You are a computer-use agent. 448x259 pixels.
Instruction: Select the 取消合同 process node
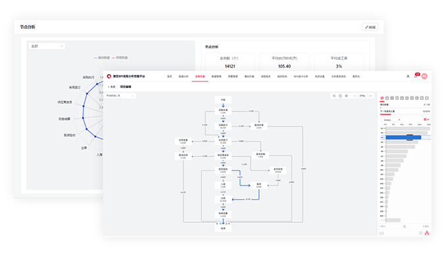[183, 156]
